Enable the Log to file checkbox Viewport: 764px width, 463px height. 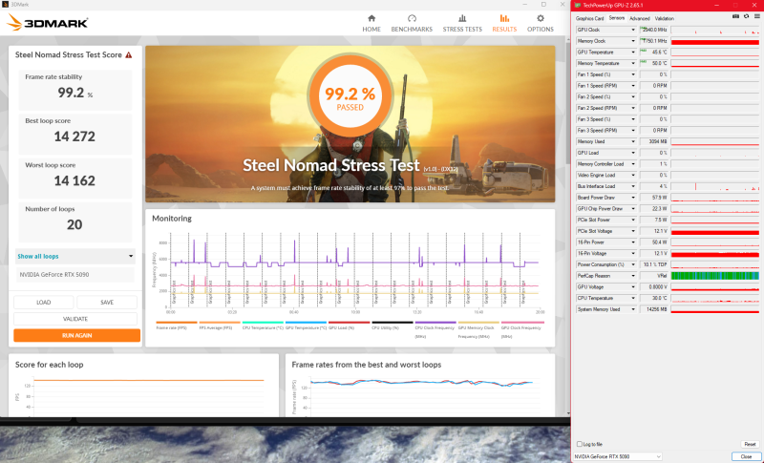click(580, 444)
